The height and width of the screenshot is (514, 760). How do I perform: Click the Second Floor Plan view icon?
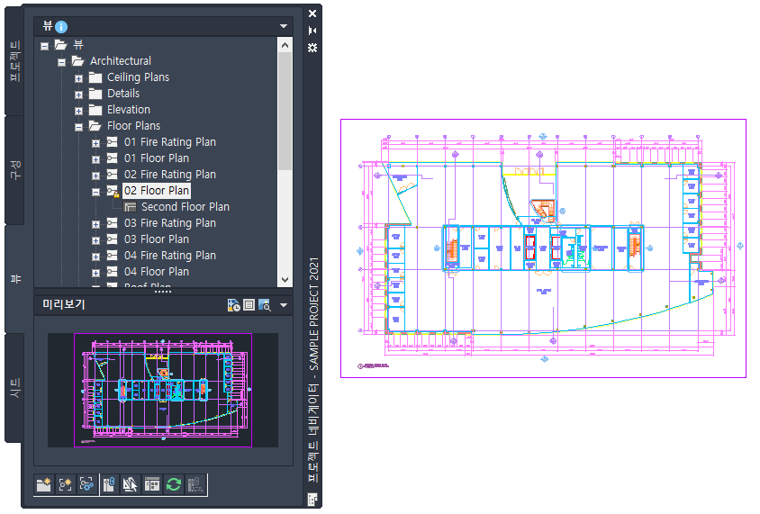(130, 207)
